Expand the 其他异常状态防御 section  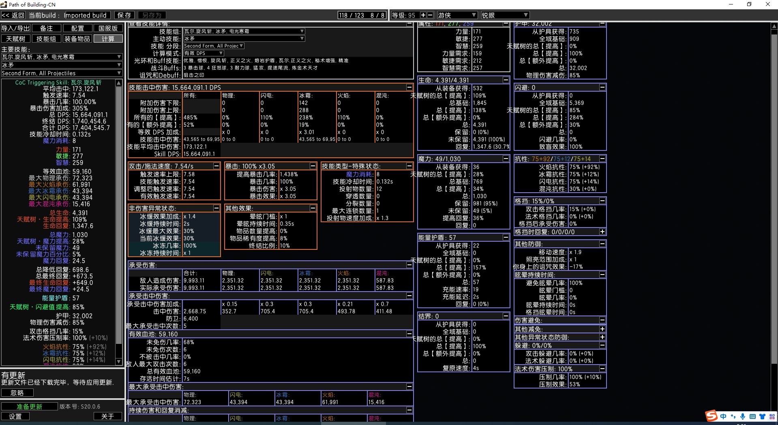(602, 337)
